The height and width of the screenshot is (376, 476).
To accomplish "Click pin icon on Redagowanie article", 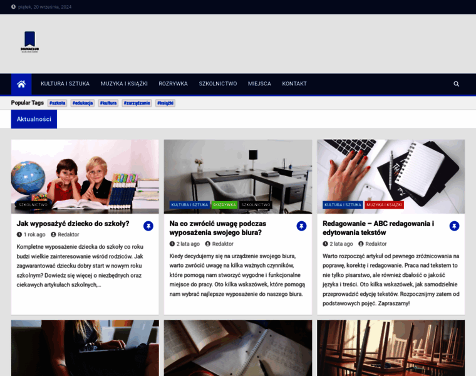I will [x=454, y=226].
